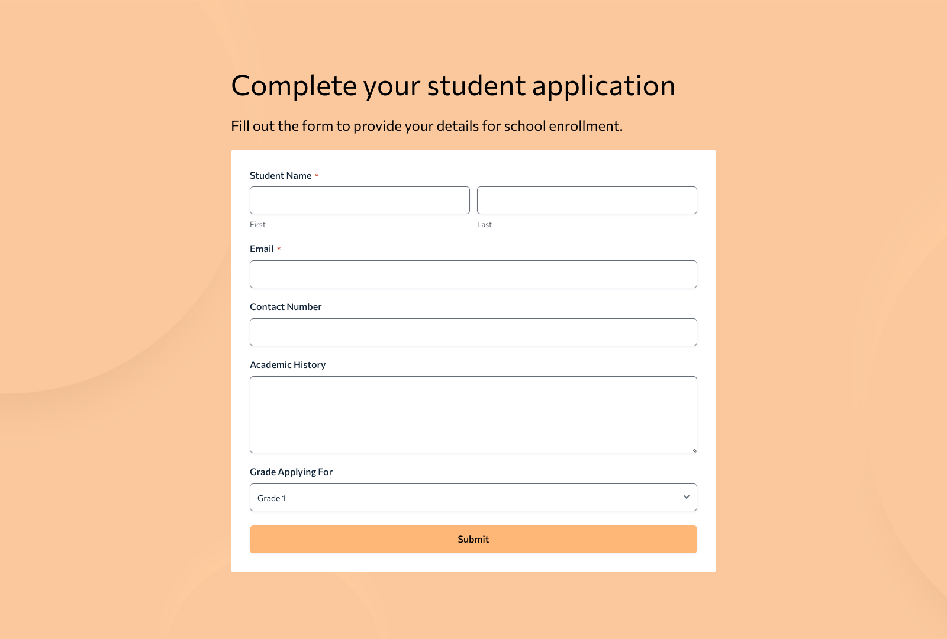
Task: Click the Contact Number input box
Action: click(473, 332)
